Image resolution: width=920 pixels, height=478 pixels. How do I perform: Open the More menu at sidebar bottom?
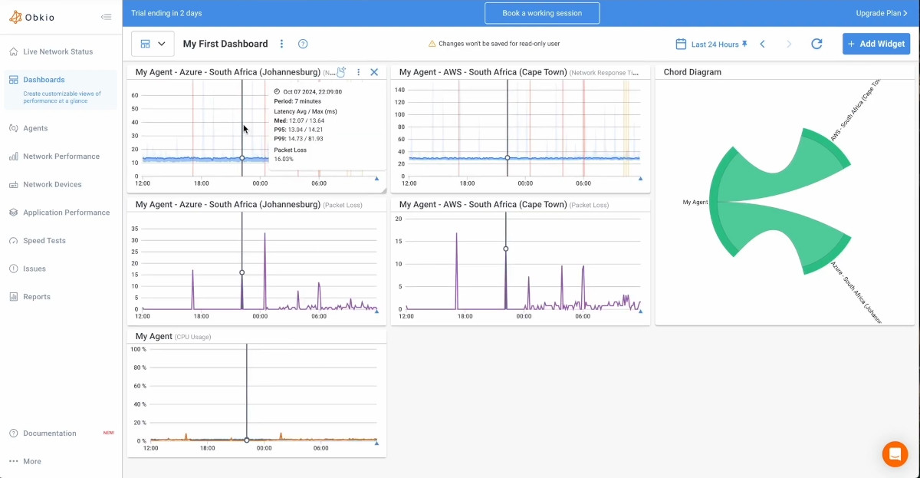pos(31,461)
